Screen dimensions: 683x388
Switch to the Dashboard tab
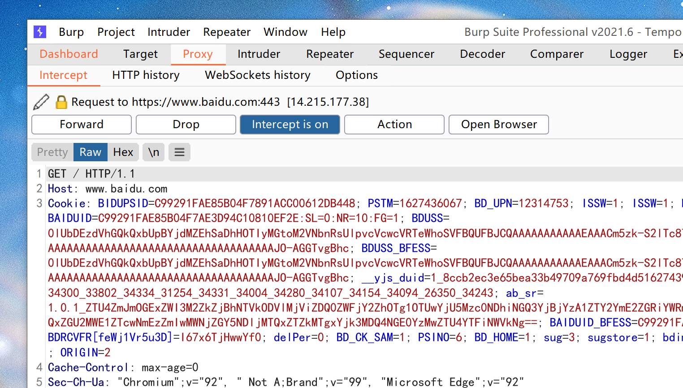tap(69, 54)
